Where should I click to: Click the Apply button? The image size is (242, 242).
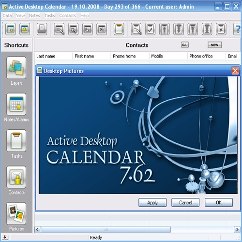pos(152,202)
